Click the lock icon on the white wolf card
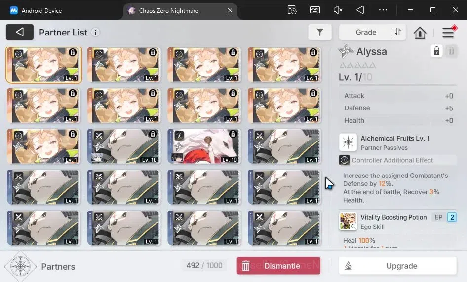Screen dimensions: 467x282 coord(233,134)
